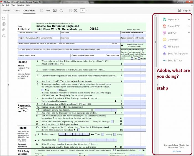Check the 'Spouse' dependent box on line 5
This screenshot has height=156, width=194.
pyautogui.click(x=58, y=90)
